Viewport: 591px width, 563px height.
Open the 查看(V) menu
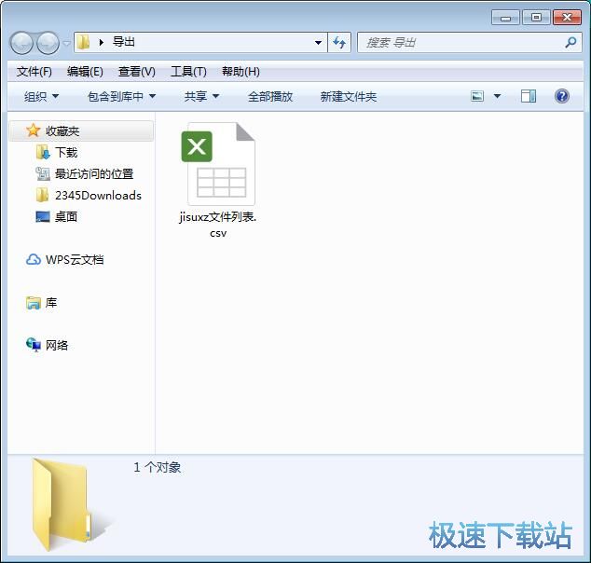(x=136, y=71)
